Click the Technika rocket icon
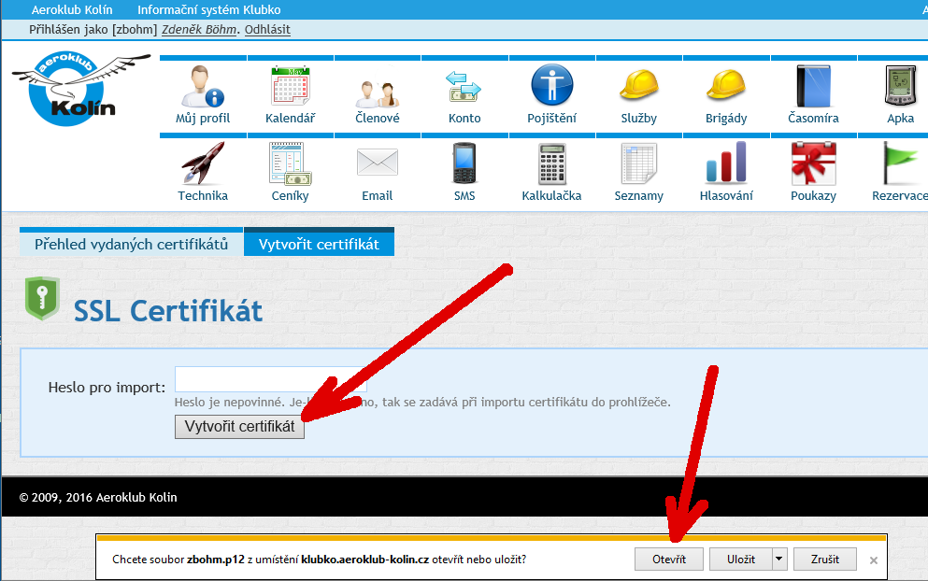 click(x=203, y=164)
